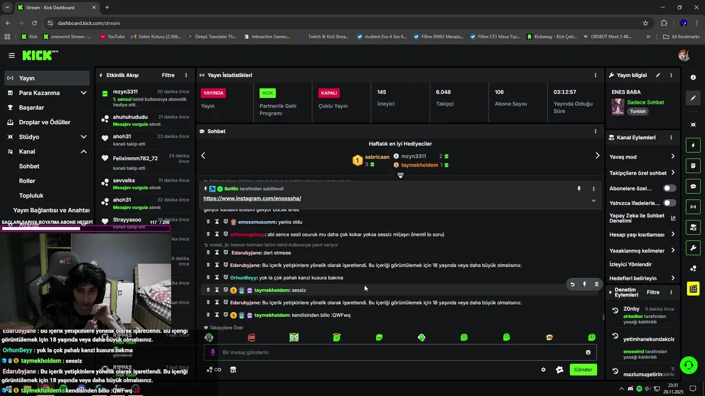Select Yayın in the sidebar
Viewport: 705px width, 396px height.
47,78
